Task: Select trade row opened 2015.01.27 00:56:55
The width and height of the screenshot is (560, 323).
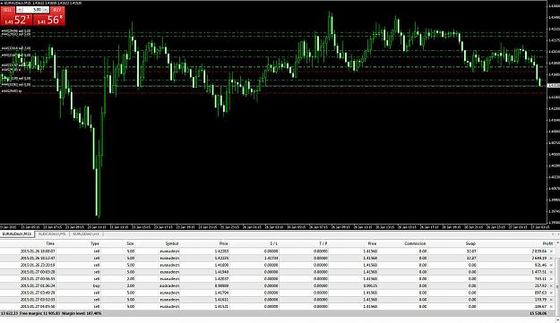Action: coord(278,279)
